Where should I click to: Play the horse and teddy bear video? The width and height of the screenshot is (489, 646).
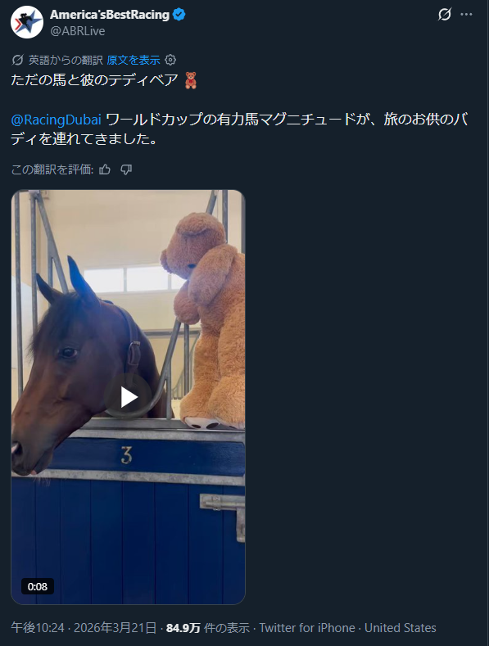coord(129,398)
